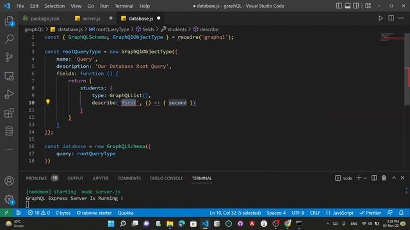410x230 pixels.
Task: Switch to the COMMENTS panel tab
Action: tap(129, 178)
